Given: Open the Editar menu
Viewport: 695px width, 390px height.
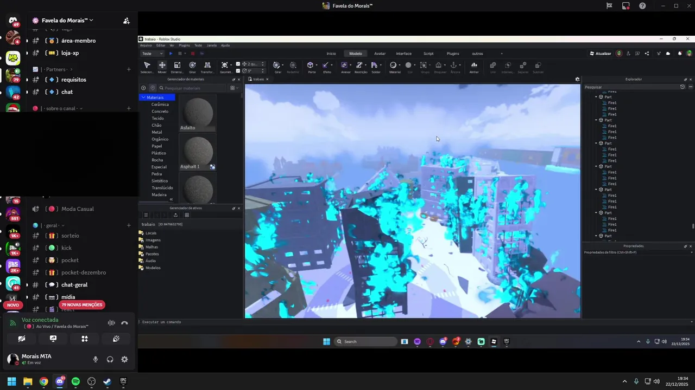Looking at the screenshot, I should [x=161, y=45].
